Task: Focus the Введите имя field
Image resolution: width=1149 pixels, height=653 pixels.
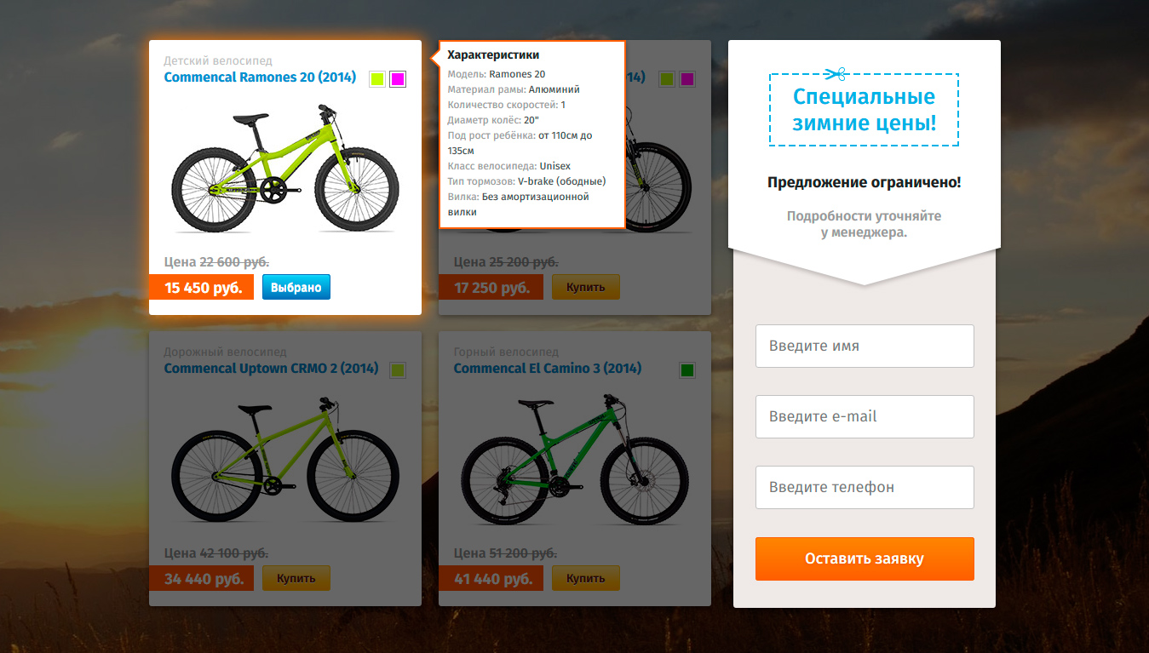Action: (865, 346)
